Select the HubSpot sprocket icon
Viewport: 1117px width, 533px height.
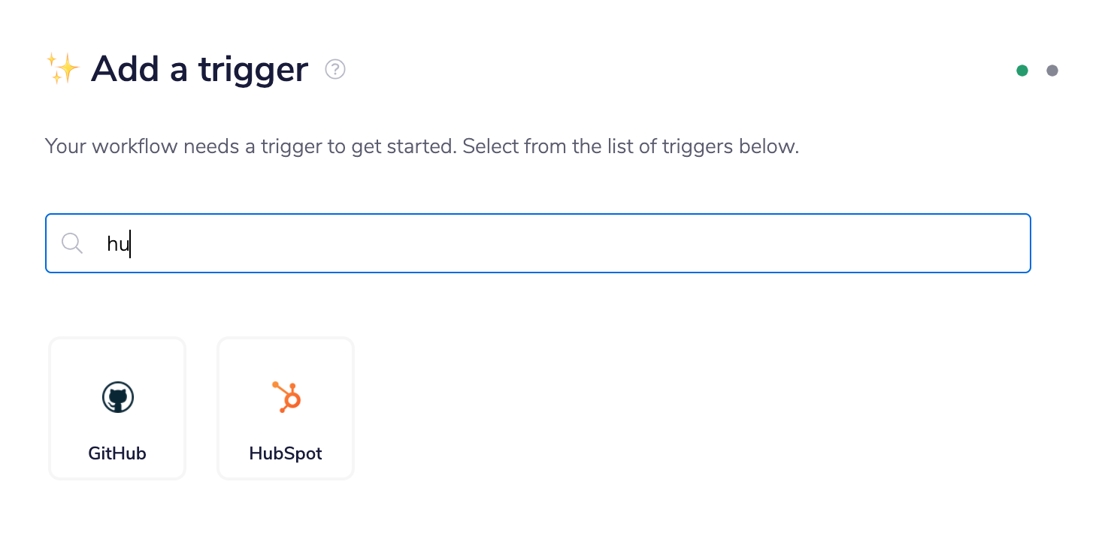pyautogui.click(x=286, y=396)
